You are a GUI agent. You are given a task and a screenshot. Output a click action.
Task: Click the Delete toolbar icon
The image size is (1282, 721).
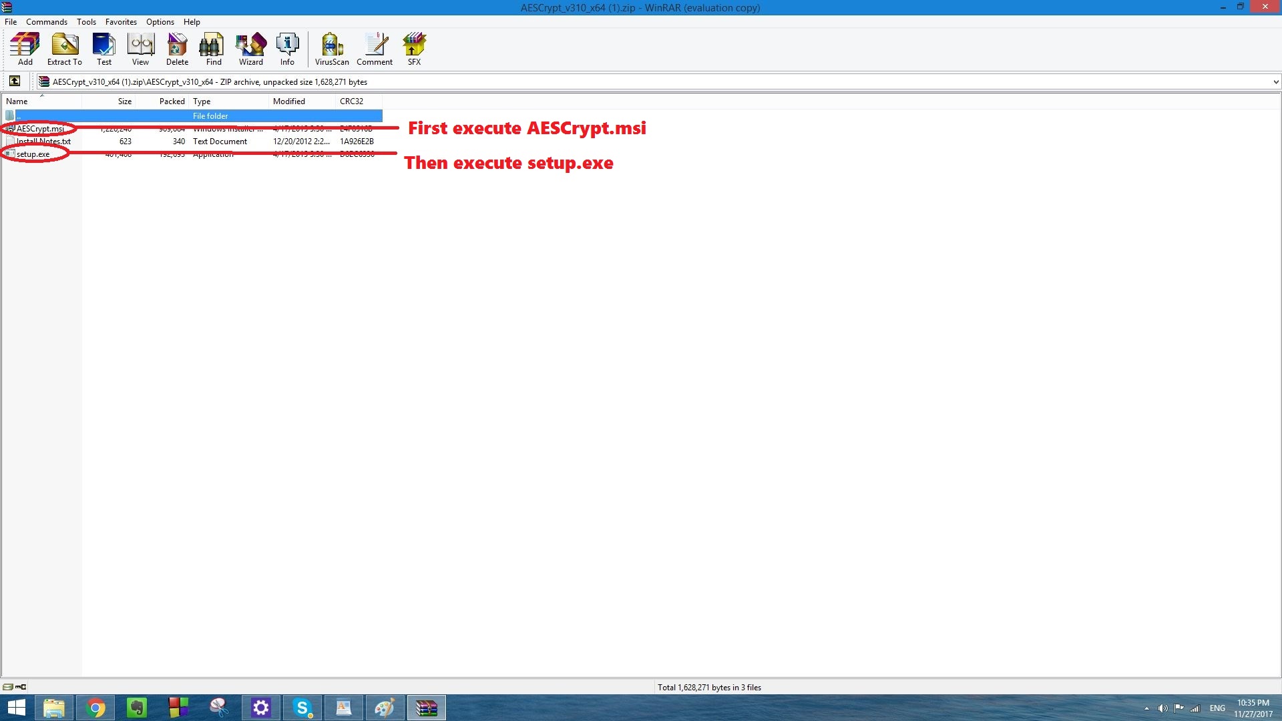click(x=177, y=49)
